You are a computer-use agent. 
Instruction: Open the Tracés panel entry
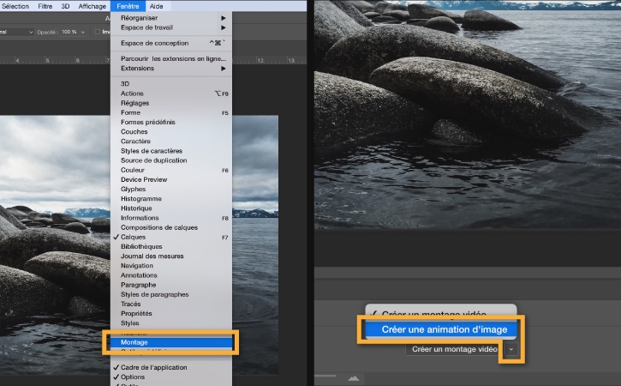click(x=171, y=304)
